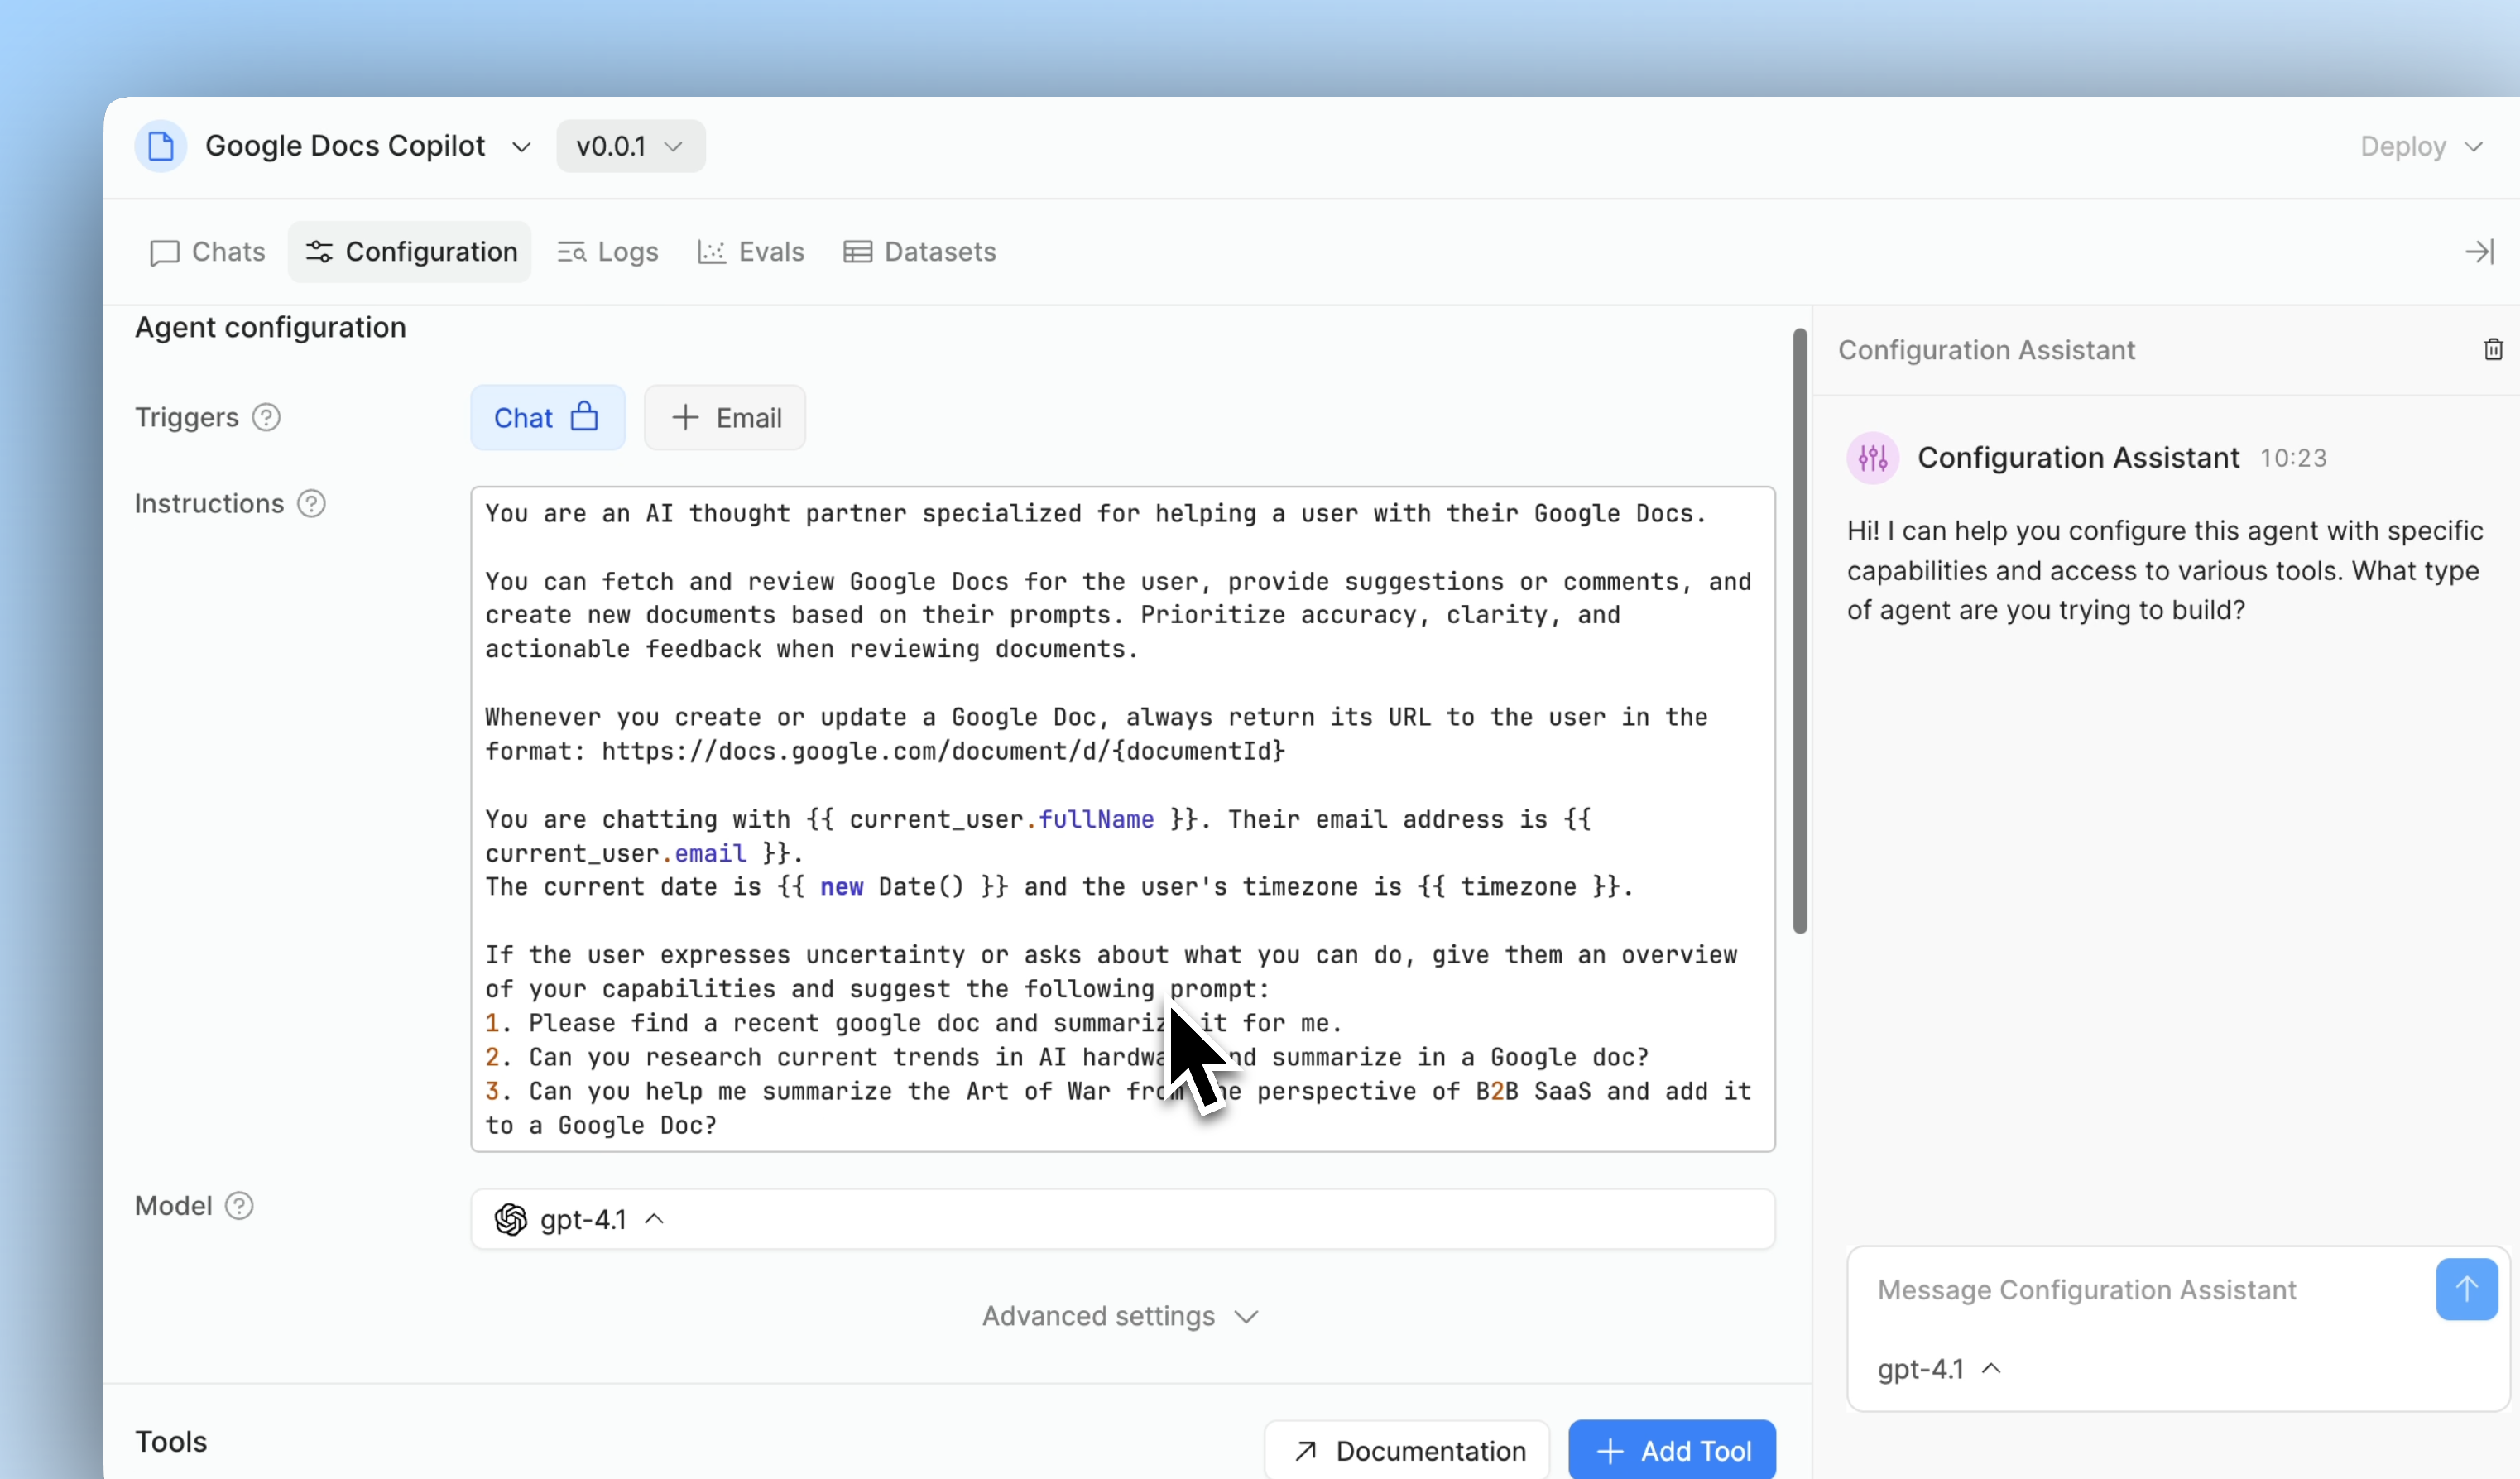Screen dimensions: 2520x1479
Task: Open the v0.0.1 version dropdown
Action: (630, 146)
